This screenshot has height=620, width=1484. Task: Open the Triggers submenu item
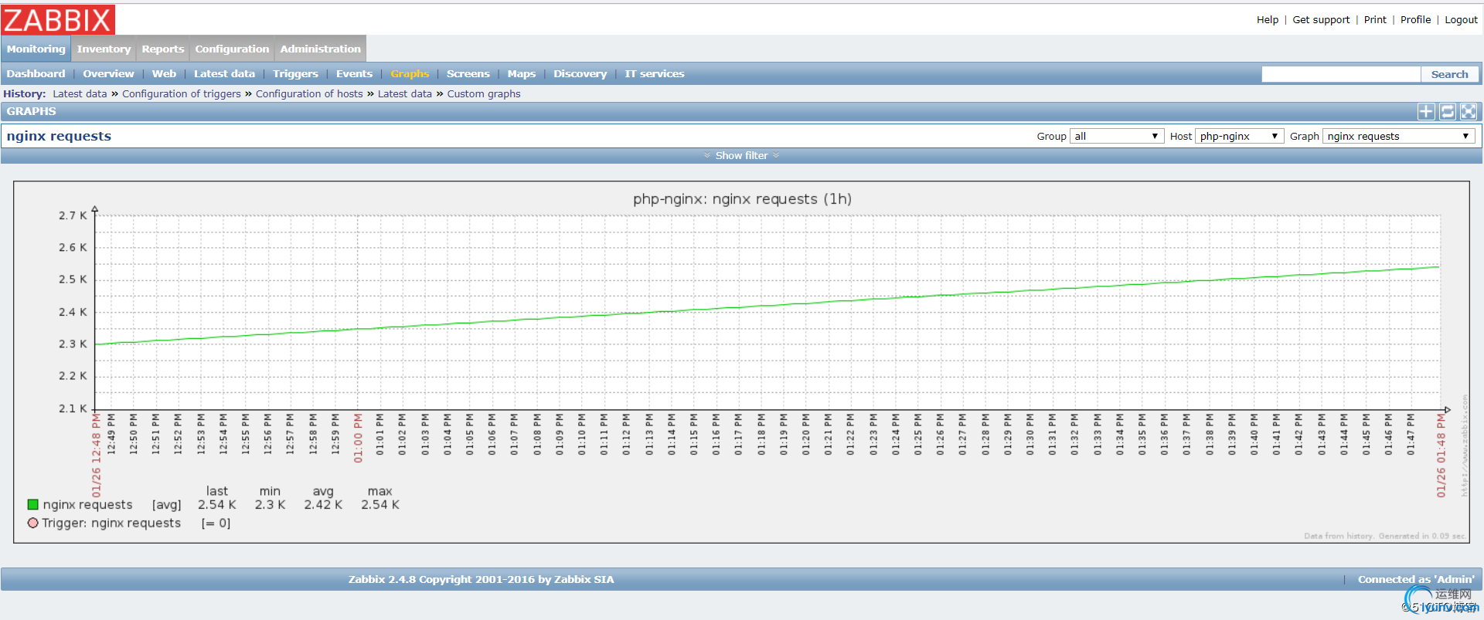[x=295, y=74]
